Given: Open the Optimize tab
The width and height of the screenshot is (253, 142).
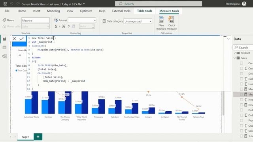Looking at the screenshot, I should (x=86, y=11).
